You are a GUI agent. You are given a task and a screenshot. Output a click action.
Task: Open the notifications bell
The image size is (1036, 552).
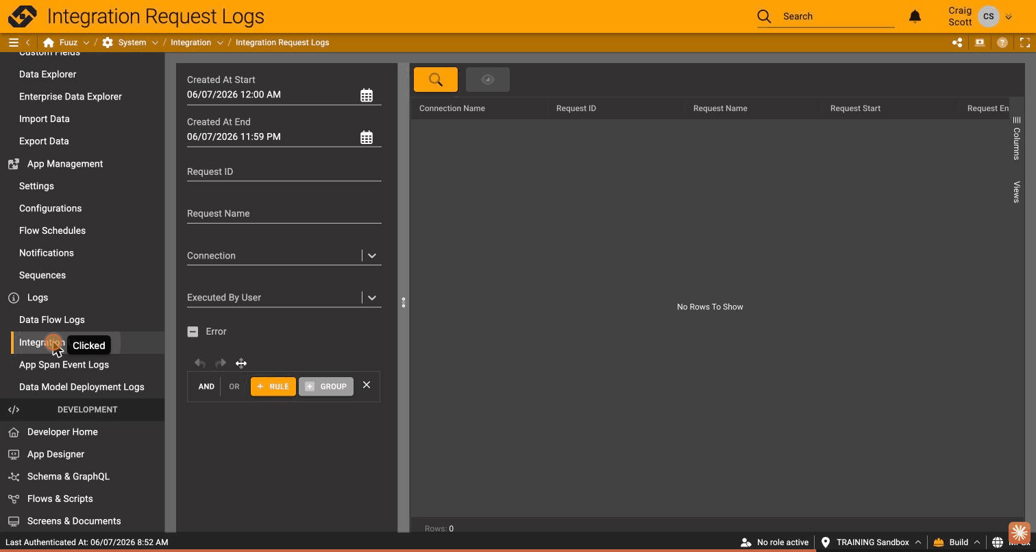pos(915,16)
